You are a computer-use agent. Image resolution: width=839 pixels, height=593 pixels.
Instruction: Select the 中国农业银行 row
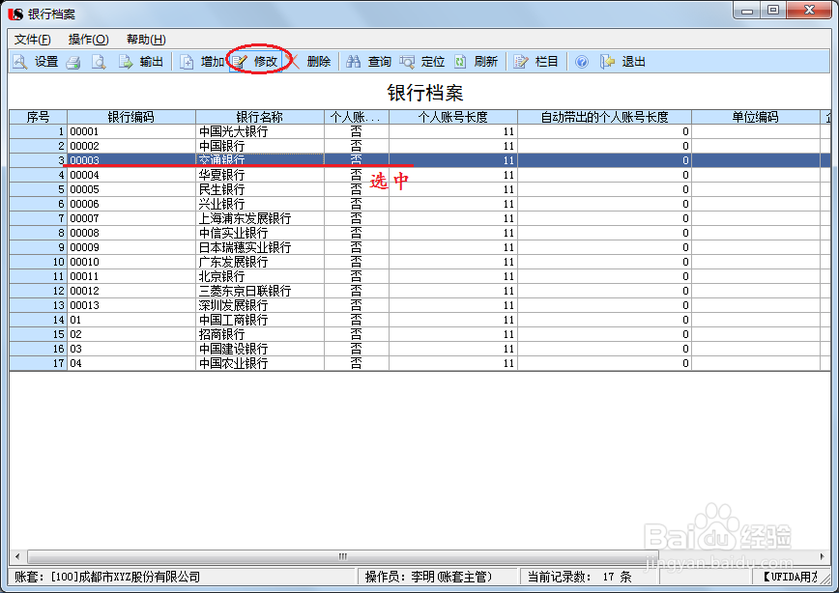pos(420,362)
